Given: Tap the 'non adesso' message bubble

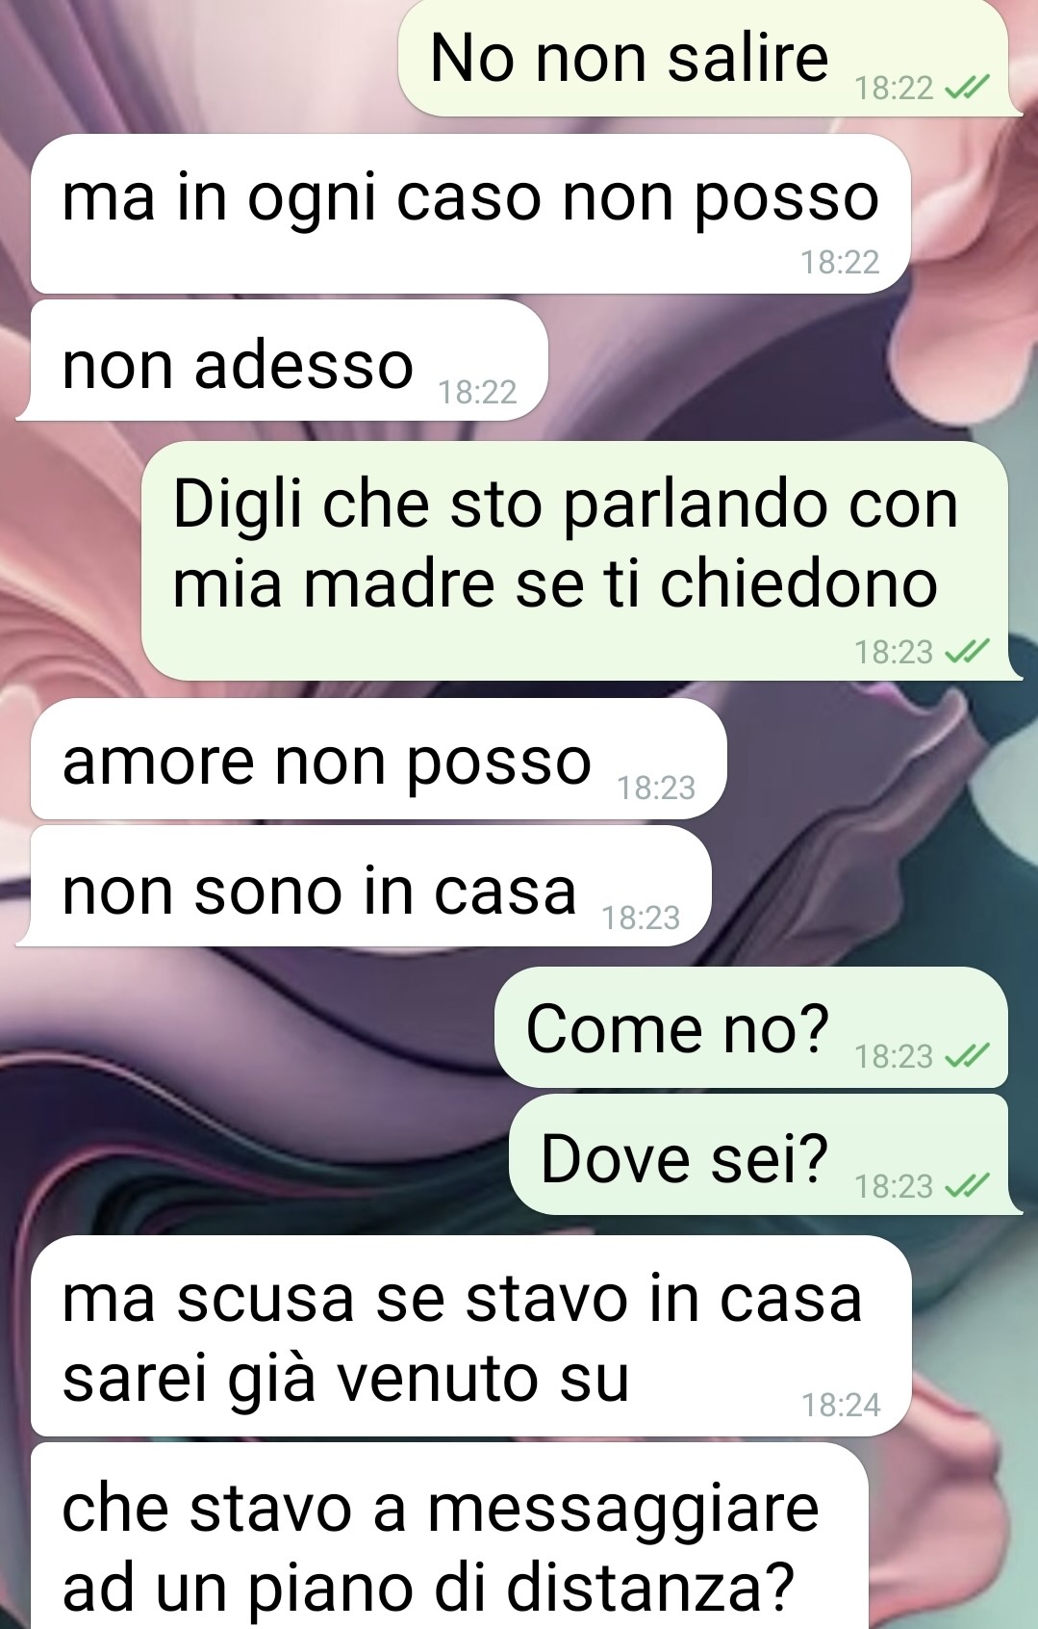Looking at the screenshot, I should click(x=284, y=360).
